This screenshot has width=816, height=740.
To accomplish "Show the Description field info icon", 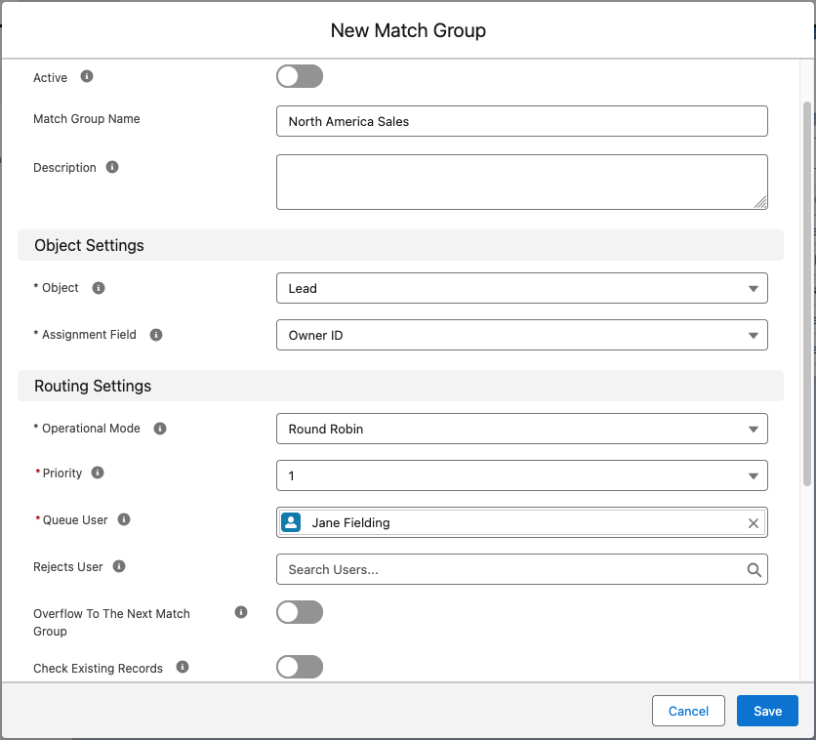I will pyautogui.click(x=112, y=167).
